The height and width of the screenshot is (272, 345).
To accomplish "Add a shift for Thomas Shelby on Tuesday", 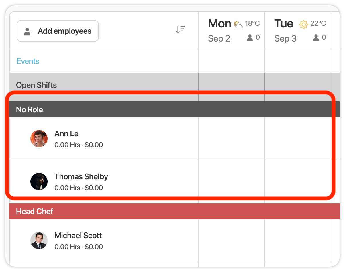I will pos(298,182).
